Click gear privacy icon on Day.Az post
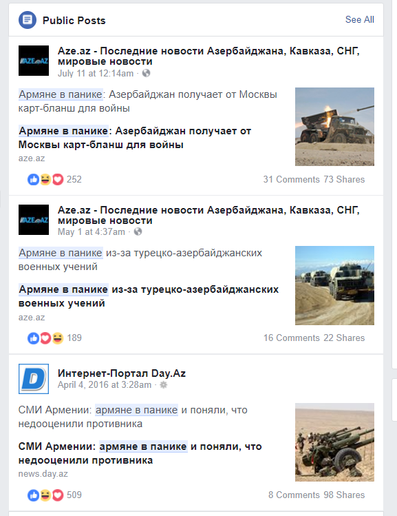 coord(163,384)
